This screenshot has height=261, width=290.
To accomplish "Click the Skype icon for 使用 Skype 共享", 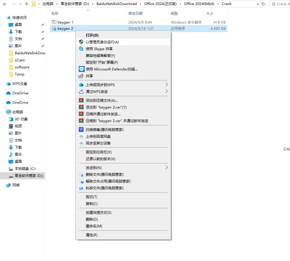I will (81, 49).
